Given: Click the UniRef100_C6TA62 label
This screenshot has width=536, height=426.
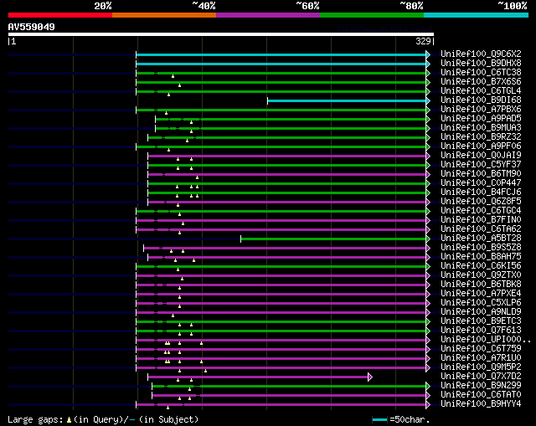Looking at the screenshot, I should 481,229.
